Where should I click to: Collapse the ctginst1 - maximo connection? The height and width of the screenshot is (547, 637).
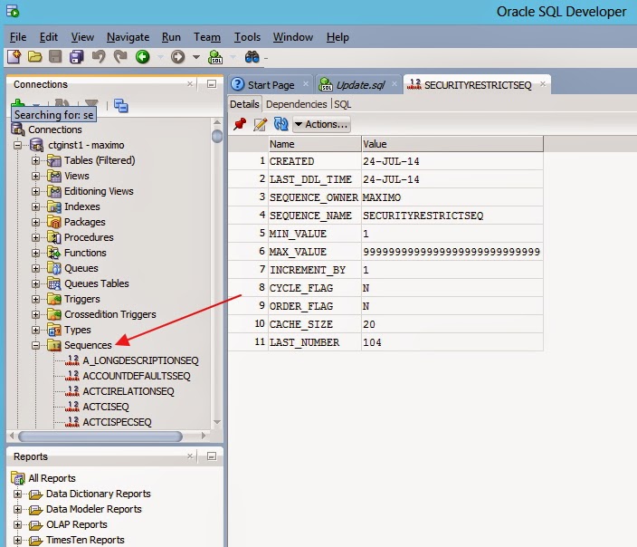click(x=17, y=145)
